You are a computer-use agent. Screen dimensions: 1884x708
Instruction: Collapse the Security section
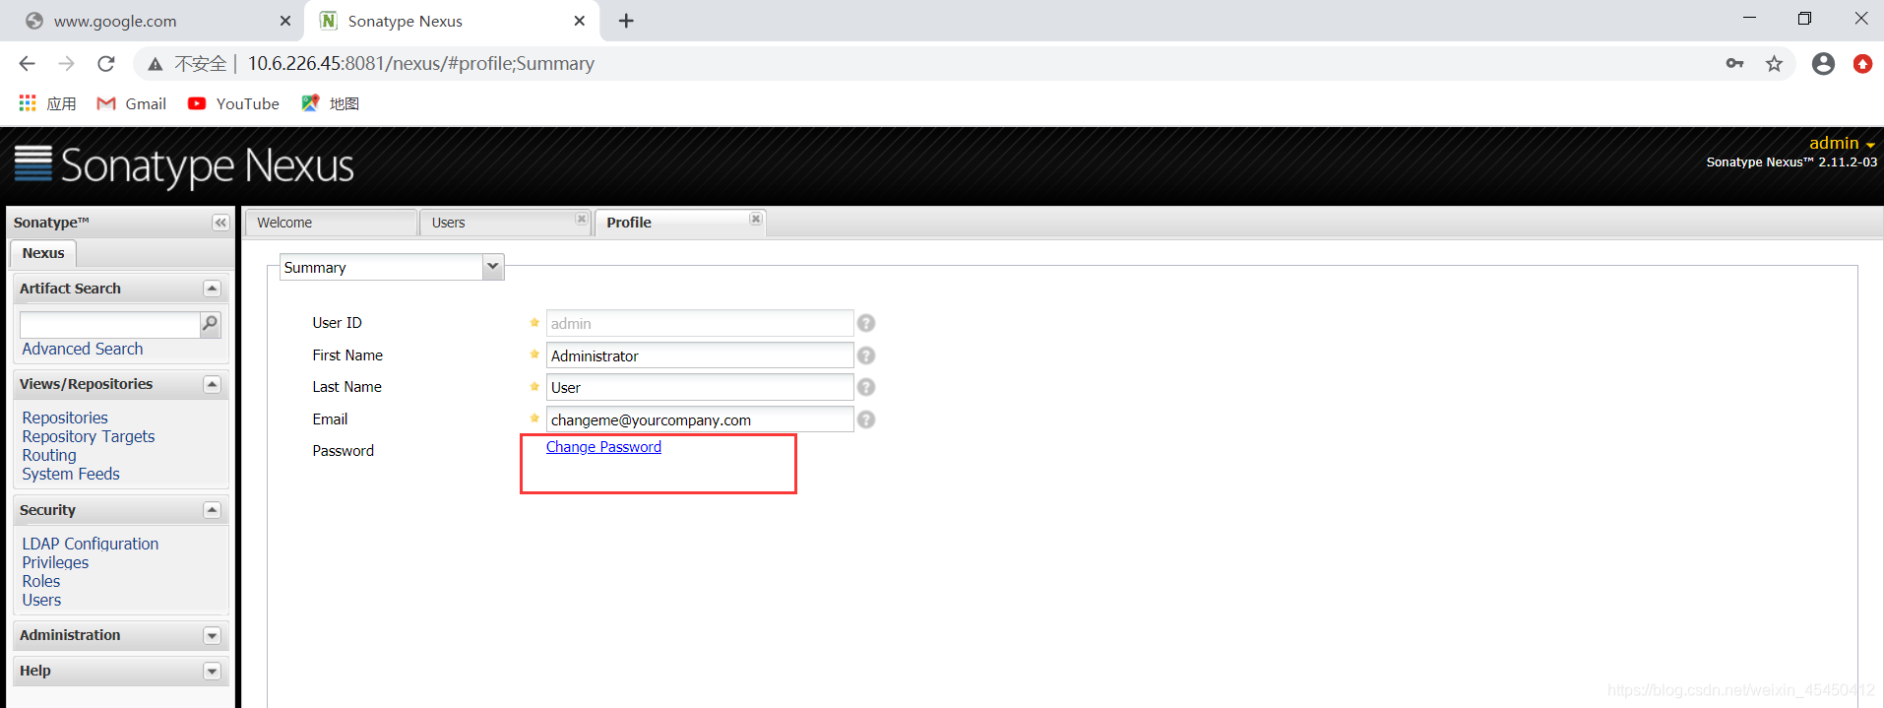[x=212, y=510]
